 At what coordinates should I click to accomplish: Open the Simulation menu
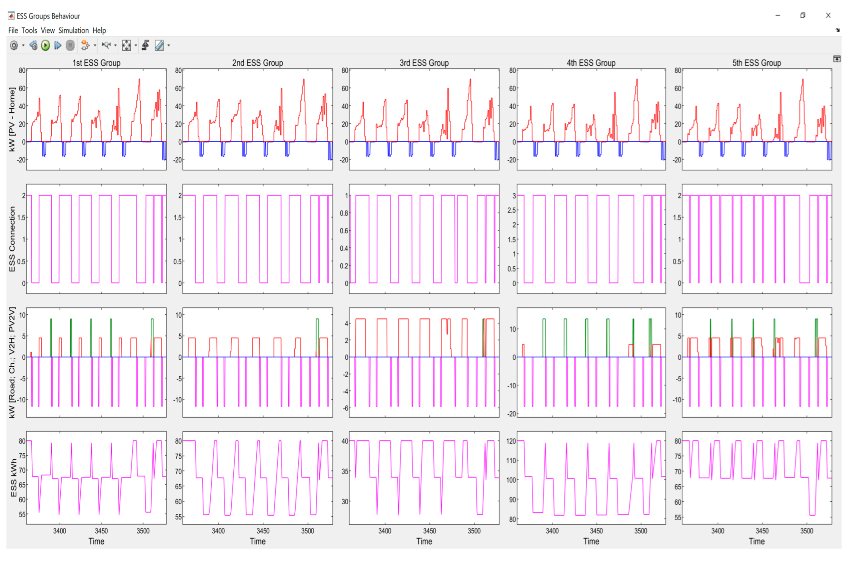pos(73,30)
